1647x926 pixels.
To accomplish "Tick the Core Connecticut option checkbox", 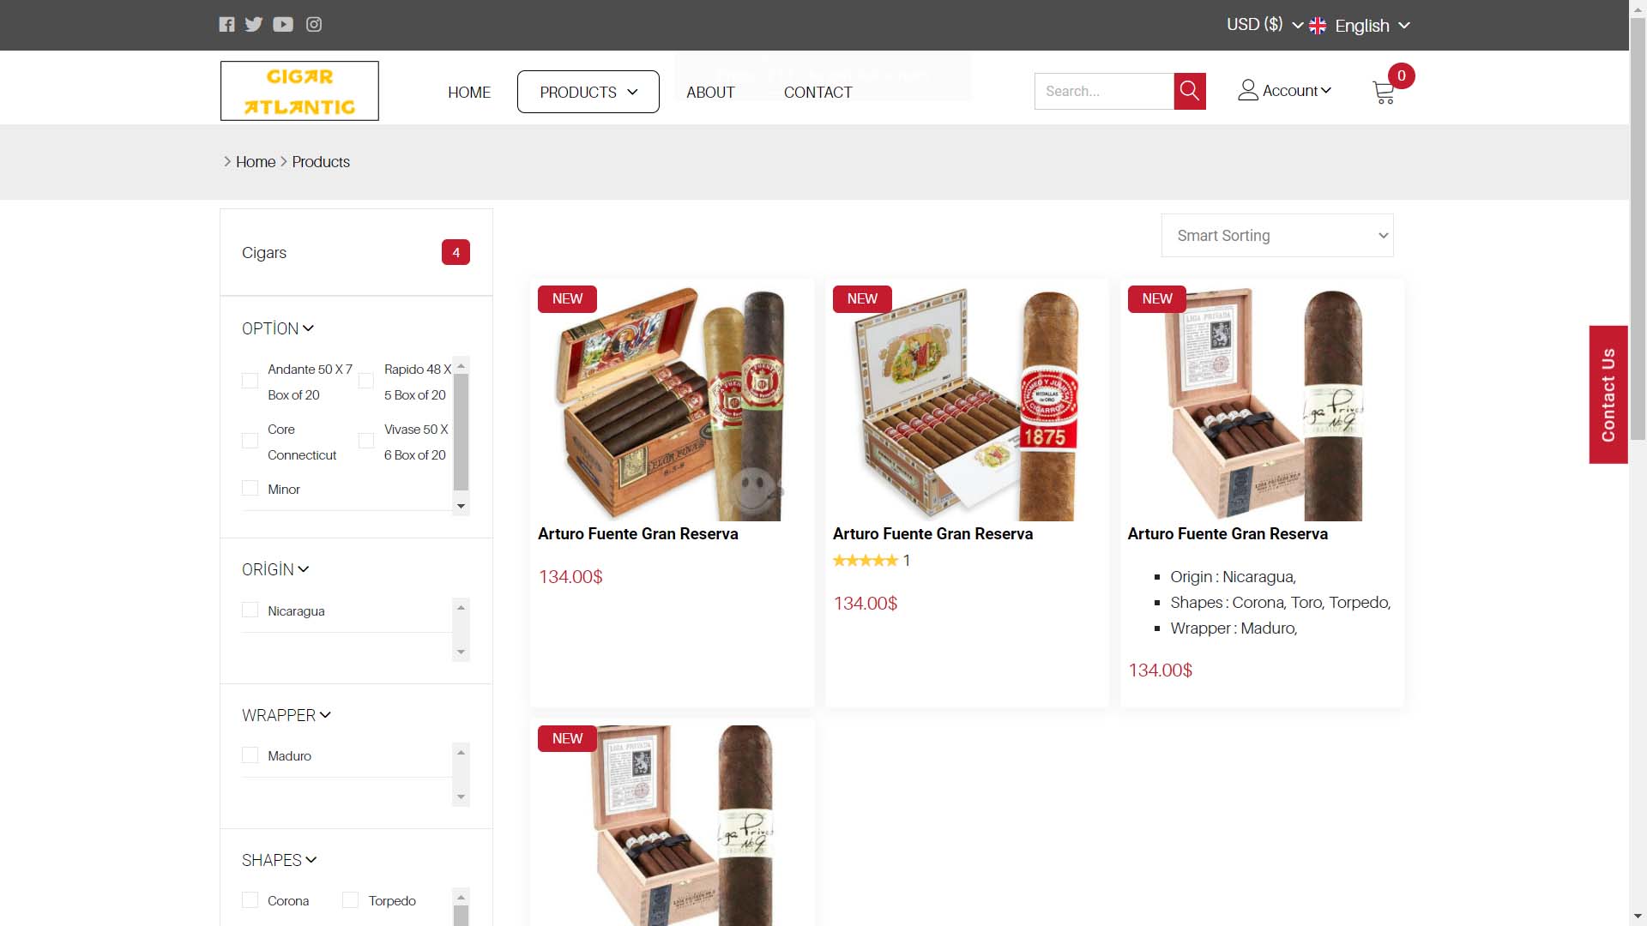I will (250, 441).
